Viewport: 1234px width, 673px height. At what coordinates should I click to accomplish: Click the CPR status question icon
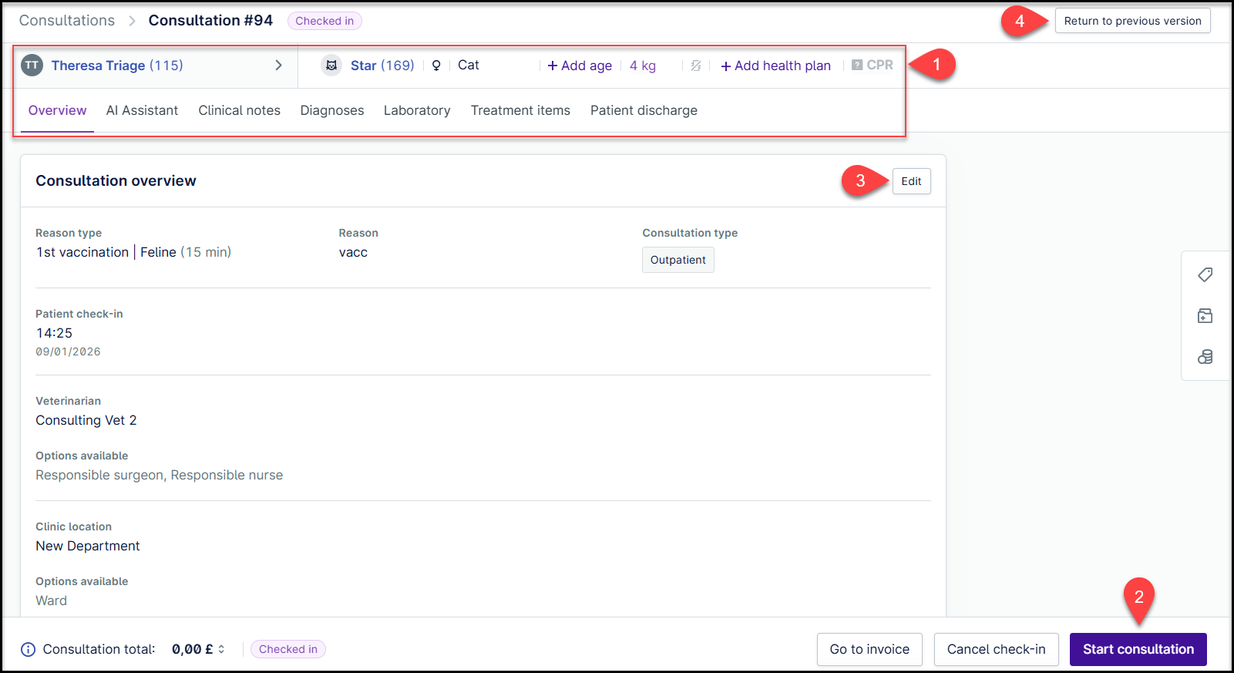tap(857, 66)
